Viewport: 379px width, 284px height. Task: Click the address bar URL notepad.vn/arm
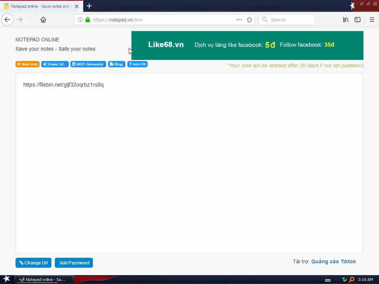tap(118, 20)
